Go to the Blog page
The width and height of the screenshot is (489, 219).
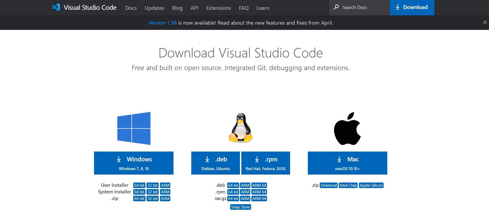click(x=177, y=8)
